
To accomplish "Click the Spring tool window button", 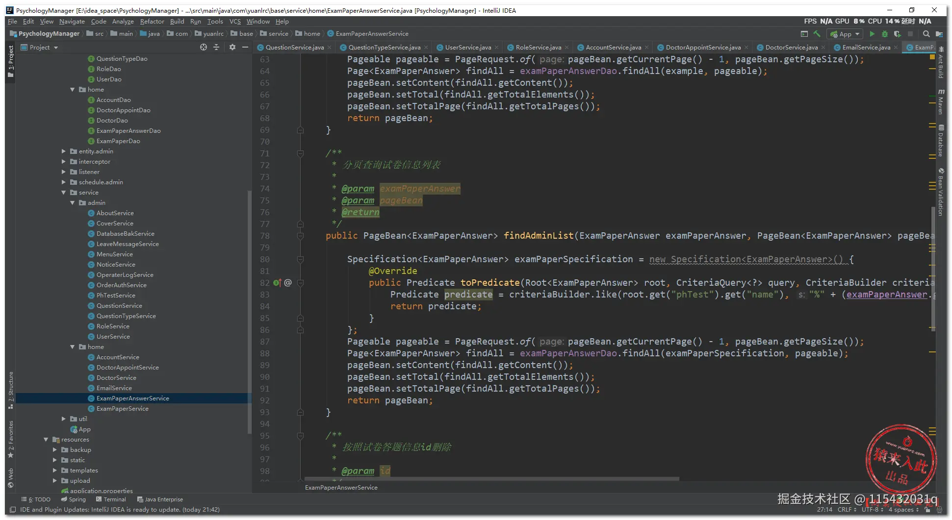I will pyautogui.click(x=74, y=499).
